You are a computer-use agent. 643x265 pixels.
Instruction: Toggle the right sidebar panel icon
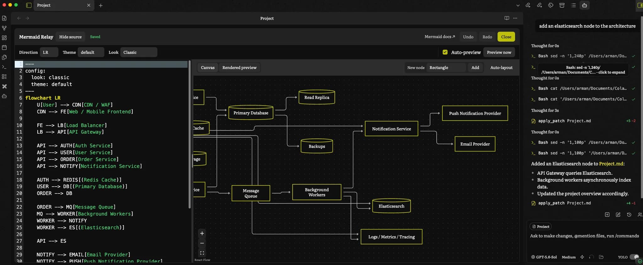coord(640,5)
